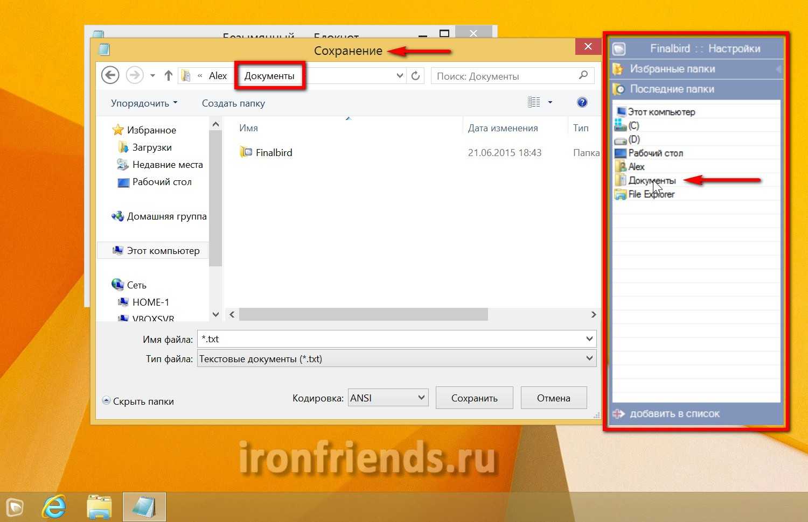808x522 pixels.
Task: Expand the view options arrow
Action: (x=550, y=102)
